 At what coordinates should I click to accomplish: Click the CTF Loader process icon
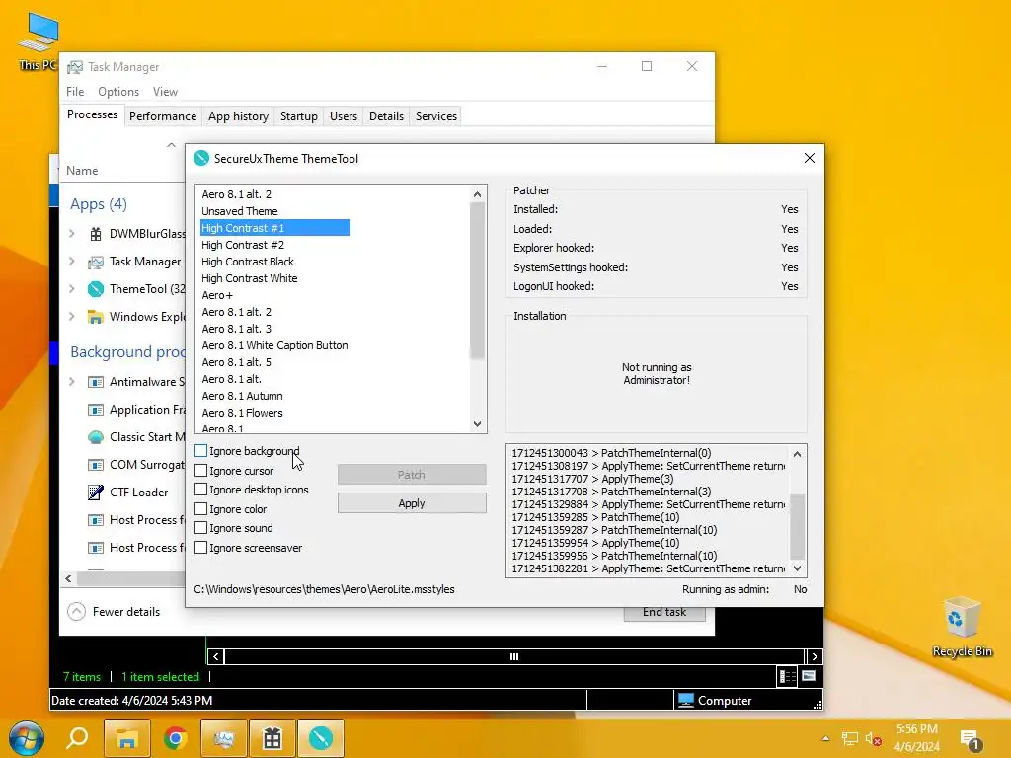point(96,493)
